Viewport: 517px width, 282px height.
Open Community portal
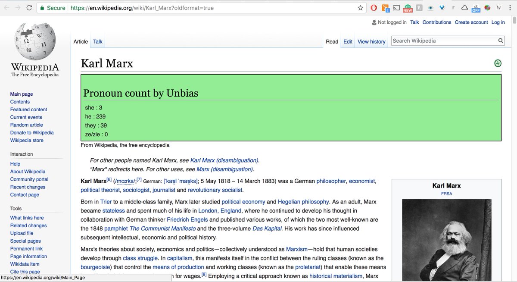[29, 179]
